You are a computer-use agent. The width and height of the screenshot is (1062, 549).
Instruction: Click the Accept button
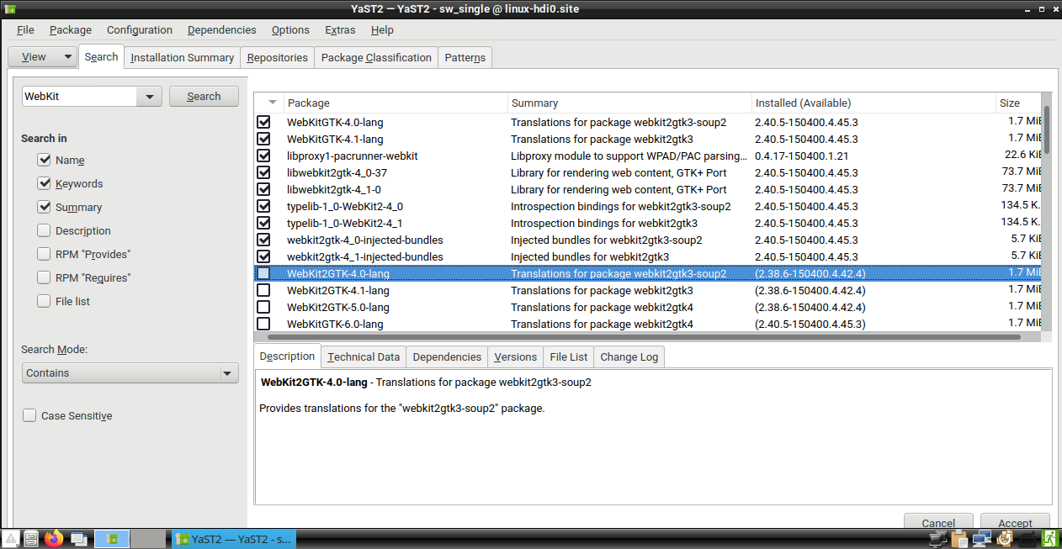pyautogui.click(x=1014, y=523)
